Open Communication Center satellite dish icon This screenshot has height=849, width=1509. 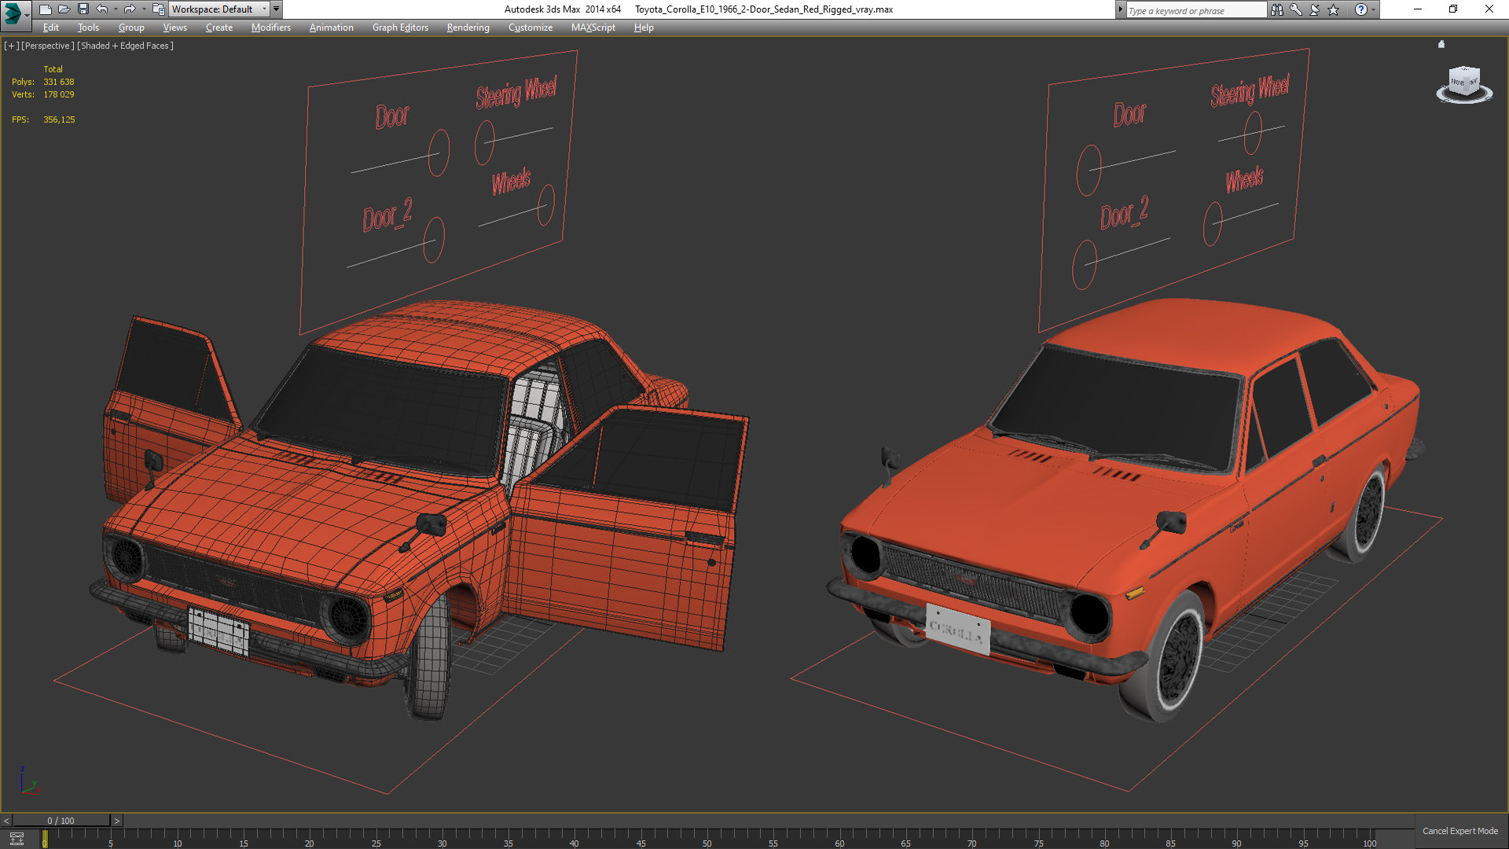tap(1315, 9)
